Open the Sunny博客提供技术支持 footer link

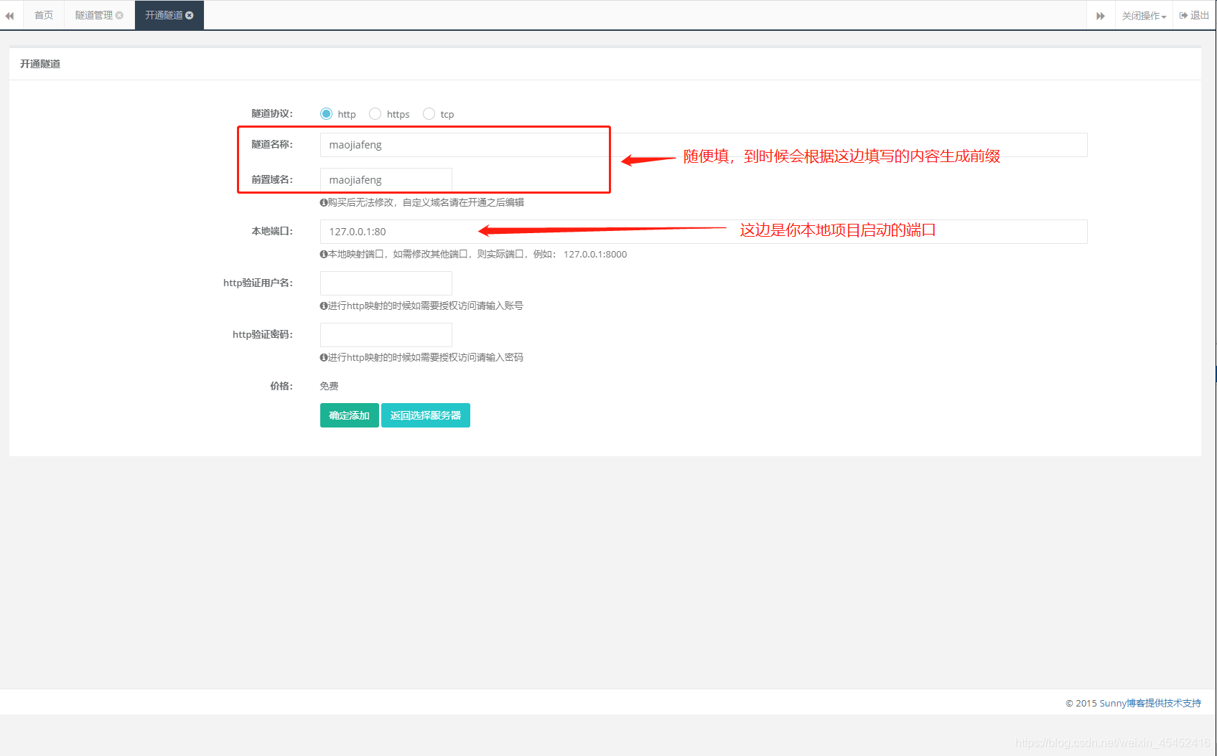[x=1150, y=703]
